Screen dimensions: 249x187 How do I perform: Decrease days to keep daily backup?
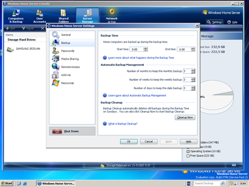(193, 89)
